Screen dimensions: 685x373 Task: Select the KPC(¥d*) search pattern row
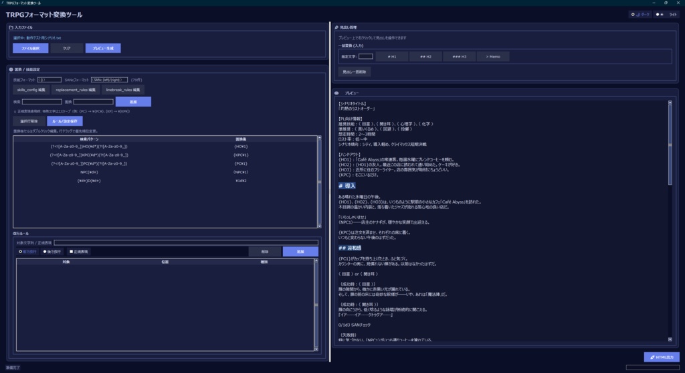click(x=165, y=155)
